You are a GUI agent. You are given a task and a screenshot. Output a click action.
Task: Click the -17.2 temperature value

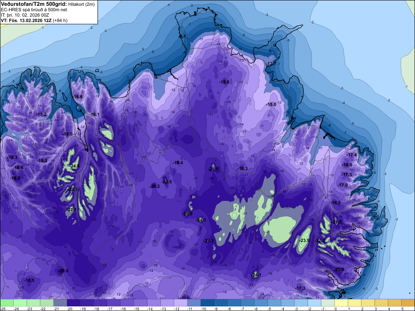(41, 114)
